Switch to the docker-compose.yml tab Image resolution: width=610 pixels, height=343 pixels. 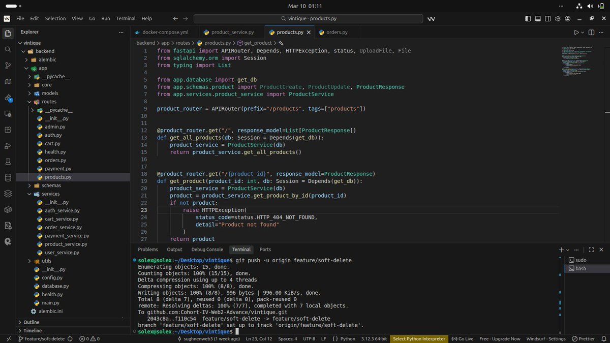164,32
